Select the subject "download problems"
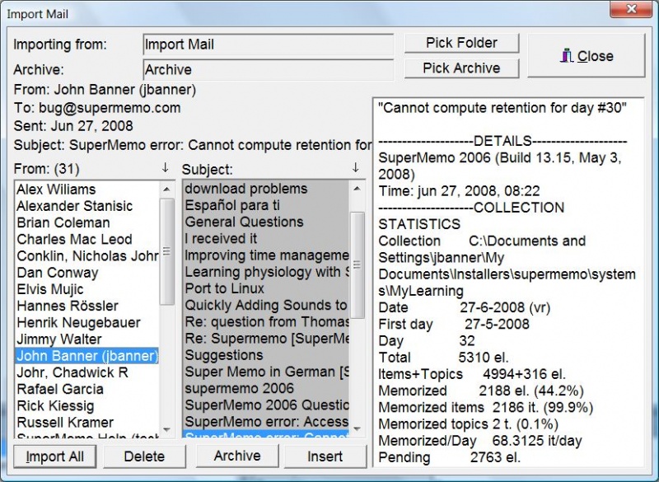 (247, 189)
